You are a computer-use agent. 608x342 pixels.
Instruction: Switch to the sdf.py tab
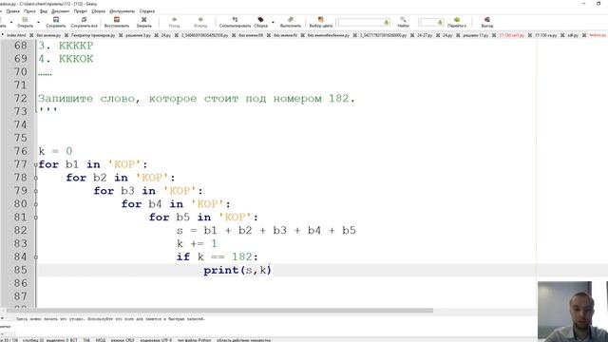point(573,35)
